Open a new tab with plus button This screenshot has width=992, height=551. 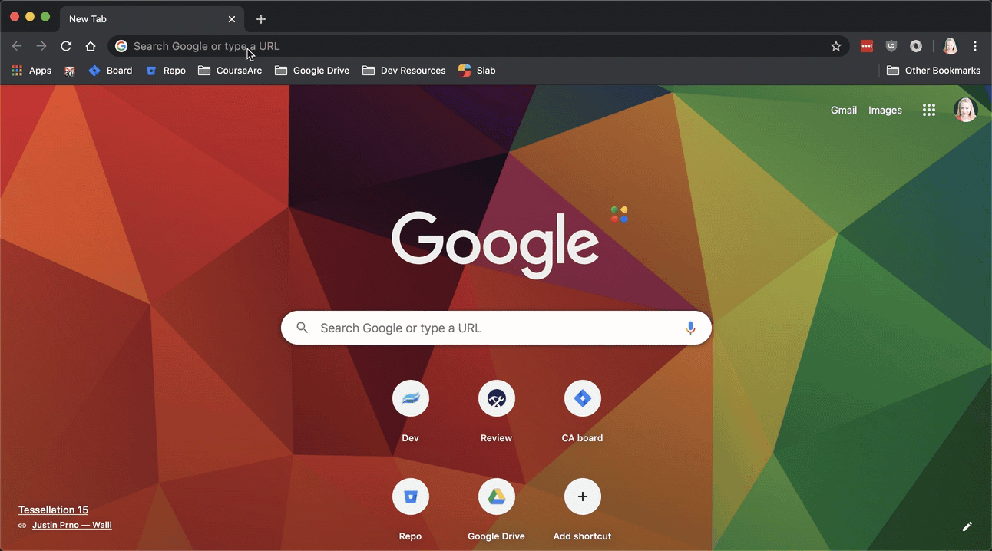pyautogui.click(x=261, y=19)
